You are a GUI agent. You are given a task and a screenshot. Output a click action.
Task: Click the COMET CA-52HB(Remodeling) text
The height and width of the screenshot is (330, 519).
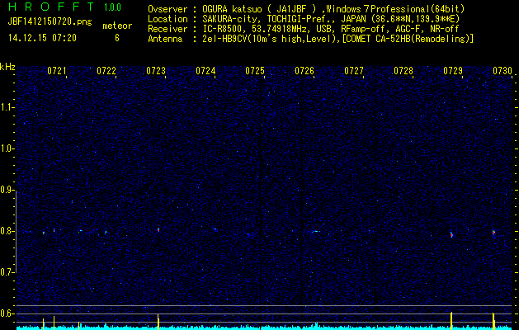408,39
